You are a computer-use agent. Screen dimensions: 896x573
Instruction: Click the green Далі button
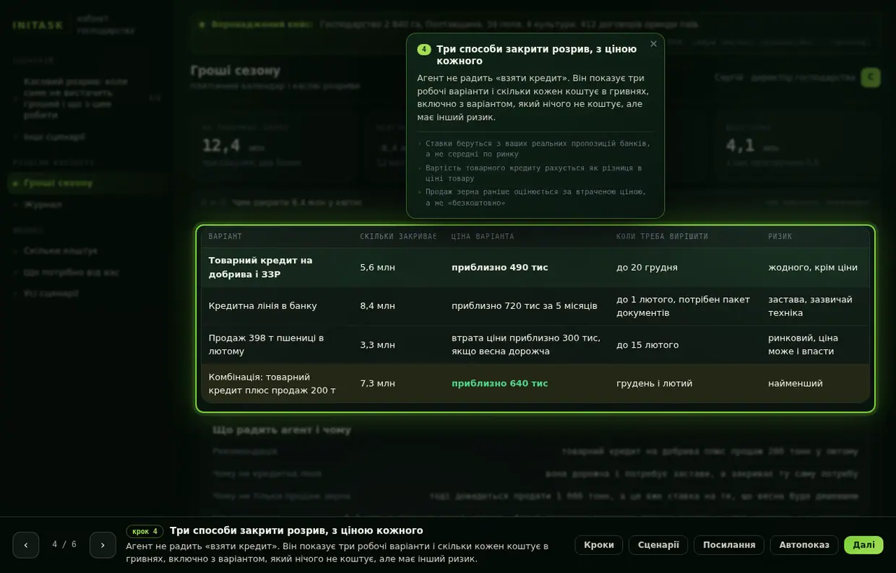coord(863,545)
